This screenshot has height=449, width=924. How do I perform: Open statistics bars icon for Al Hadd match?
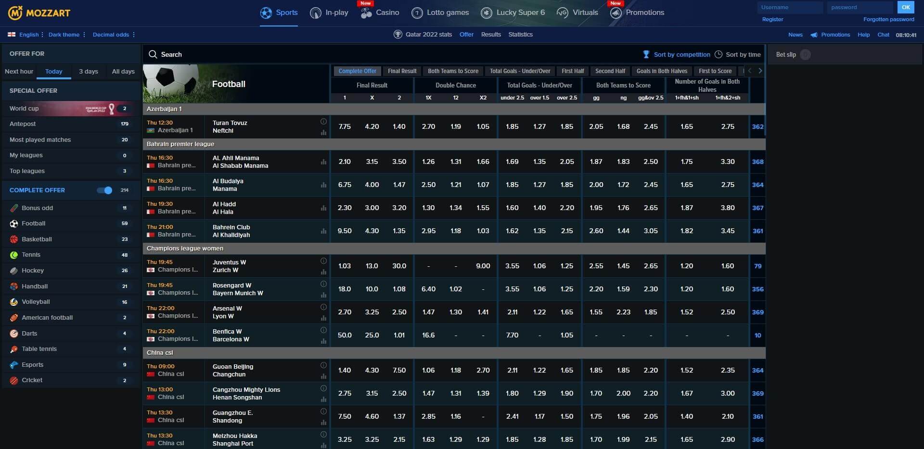click(323, 208)
